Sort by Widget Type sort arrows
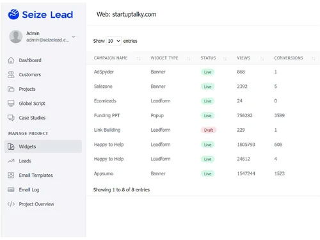 click(x=189, y=58)
